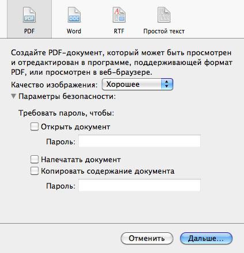Collapse the Параметры безопасности disclosure triangle
The width and height of the screenshot is (244, 253).
[13, 96]
